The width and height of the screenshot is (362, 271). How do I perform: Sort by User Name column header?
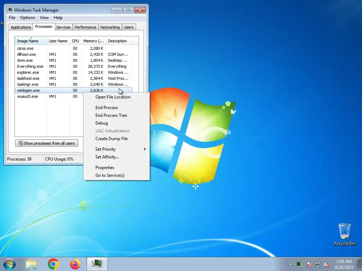click(58, 41)
